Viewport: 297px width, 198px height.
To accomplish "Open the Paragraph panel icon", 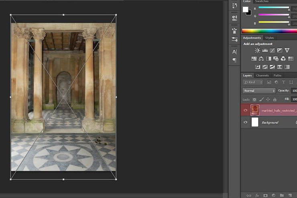I will pos(234,60).
